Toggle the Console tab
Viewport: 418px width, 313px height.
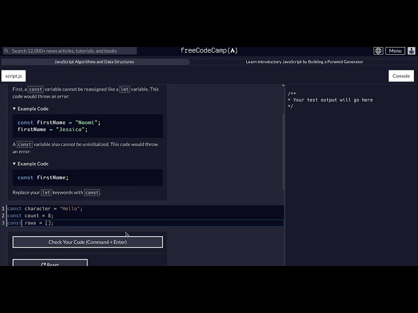[x=401, y=76]
